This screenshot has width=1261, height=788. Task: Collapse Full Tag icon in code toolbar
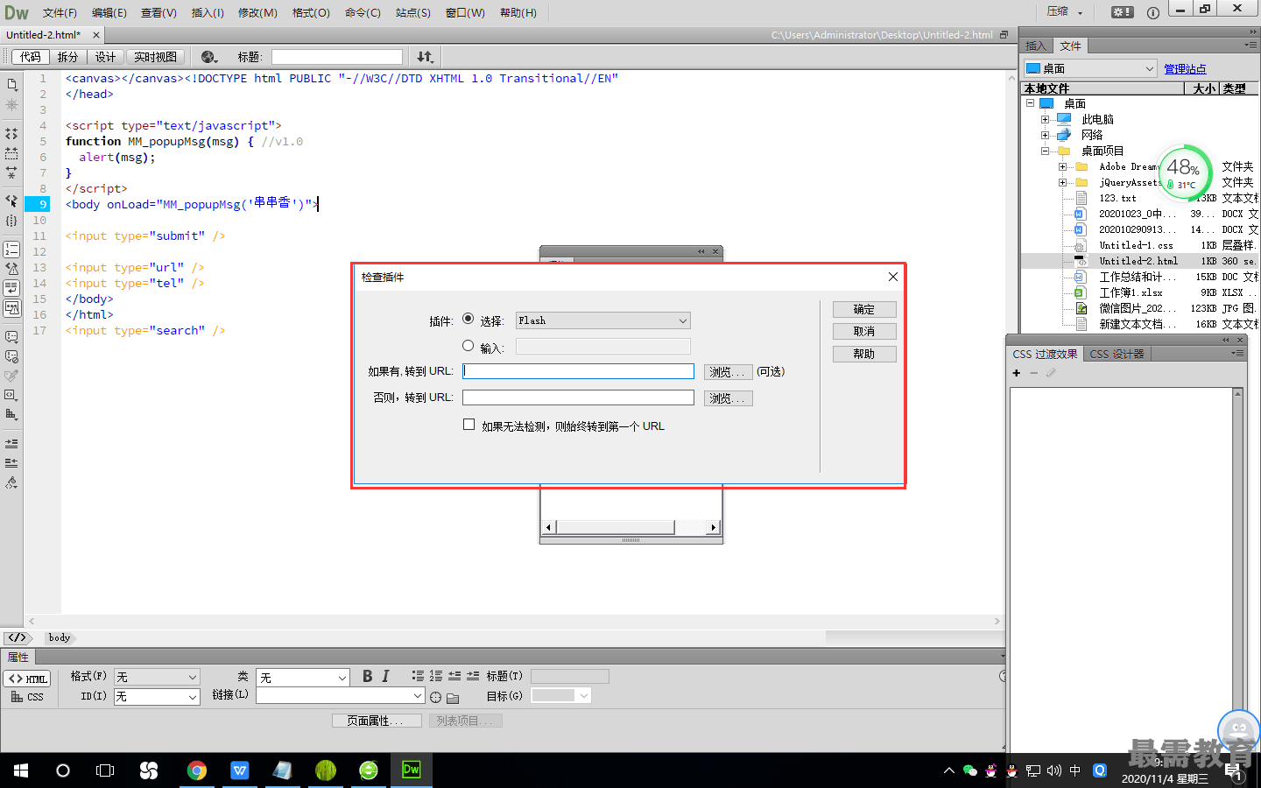[11, 134]
